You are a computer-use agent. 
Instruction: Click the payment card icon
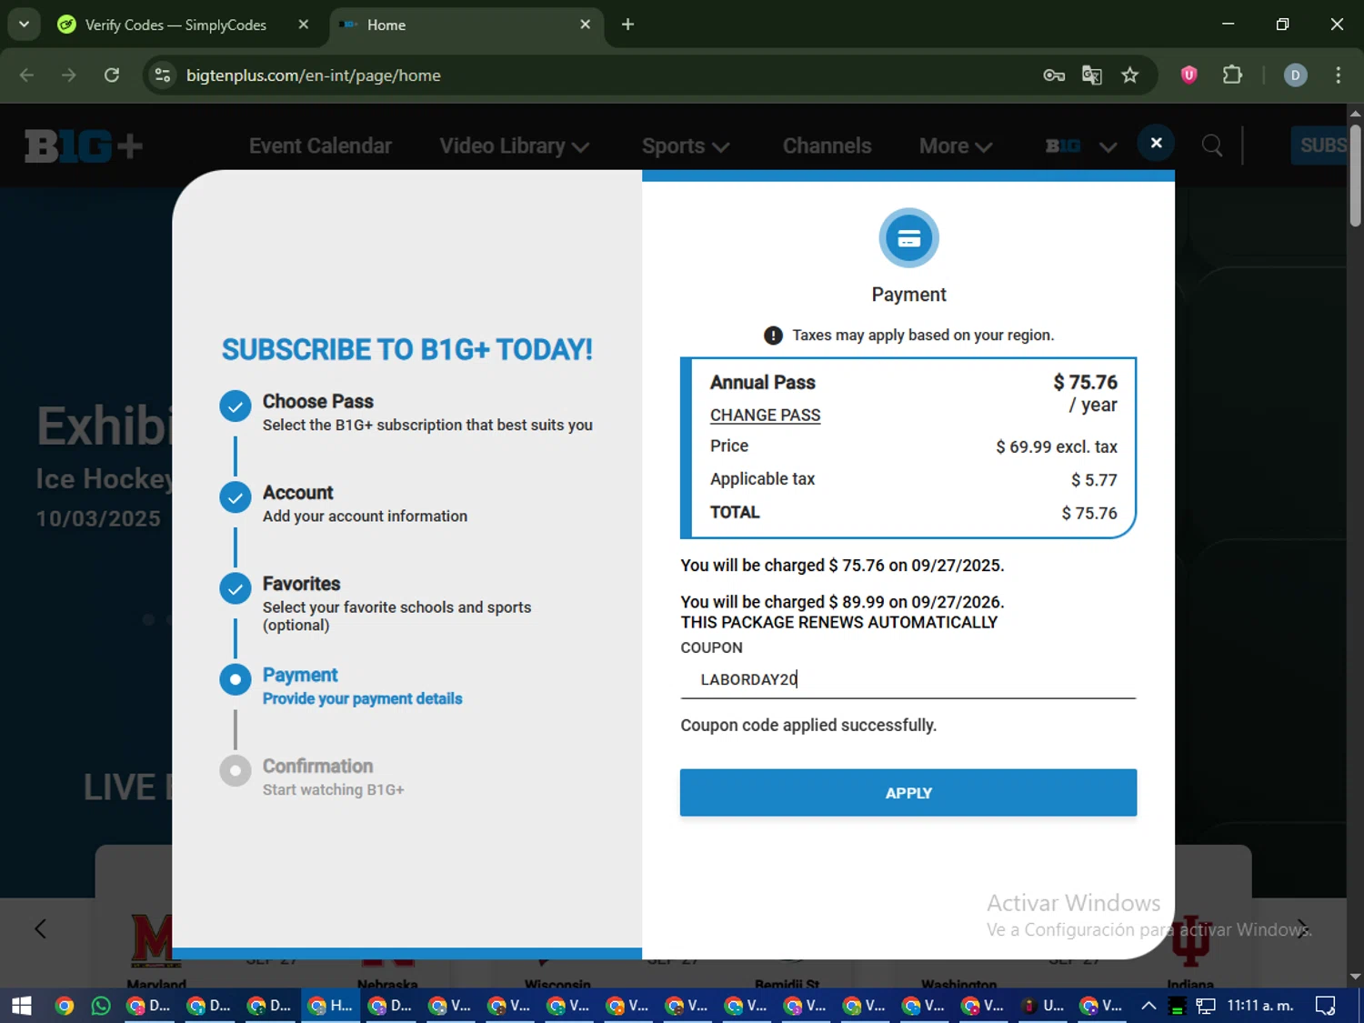[x=908, y=238]
